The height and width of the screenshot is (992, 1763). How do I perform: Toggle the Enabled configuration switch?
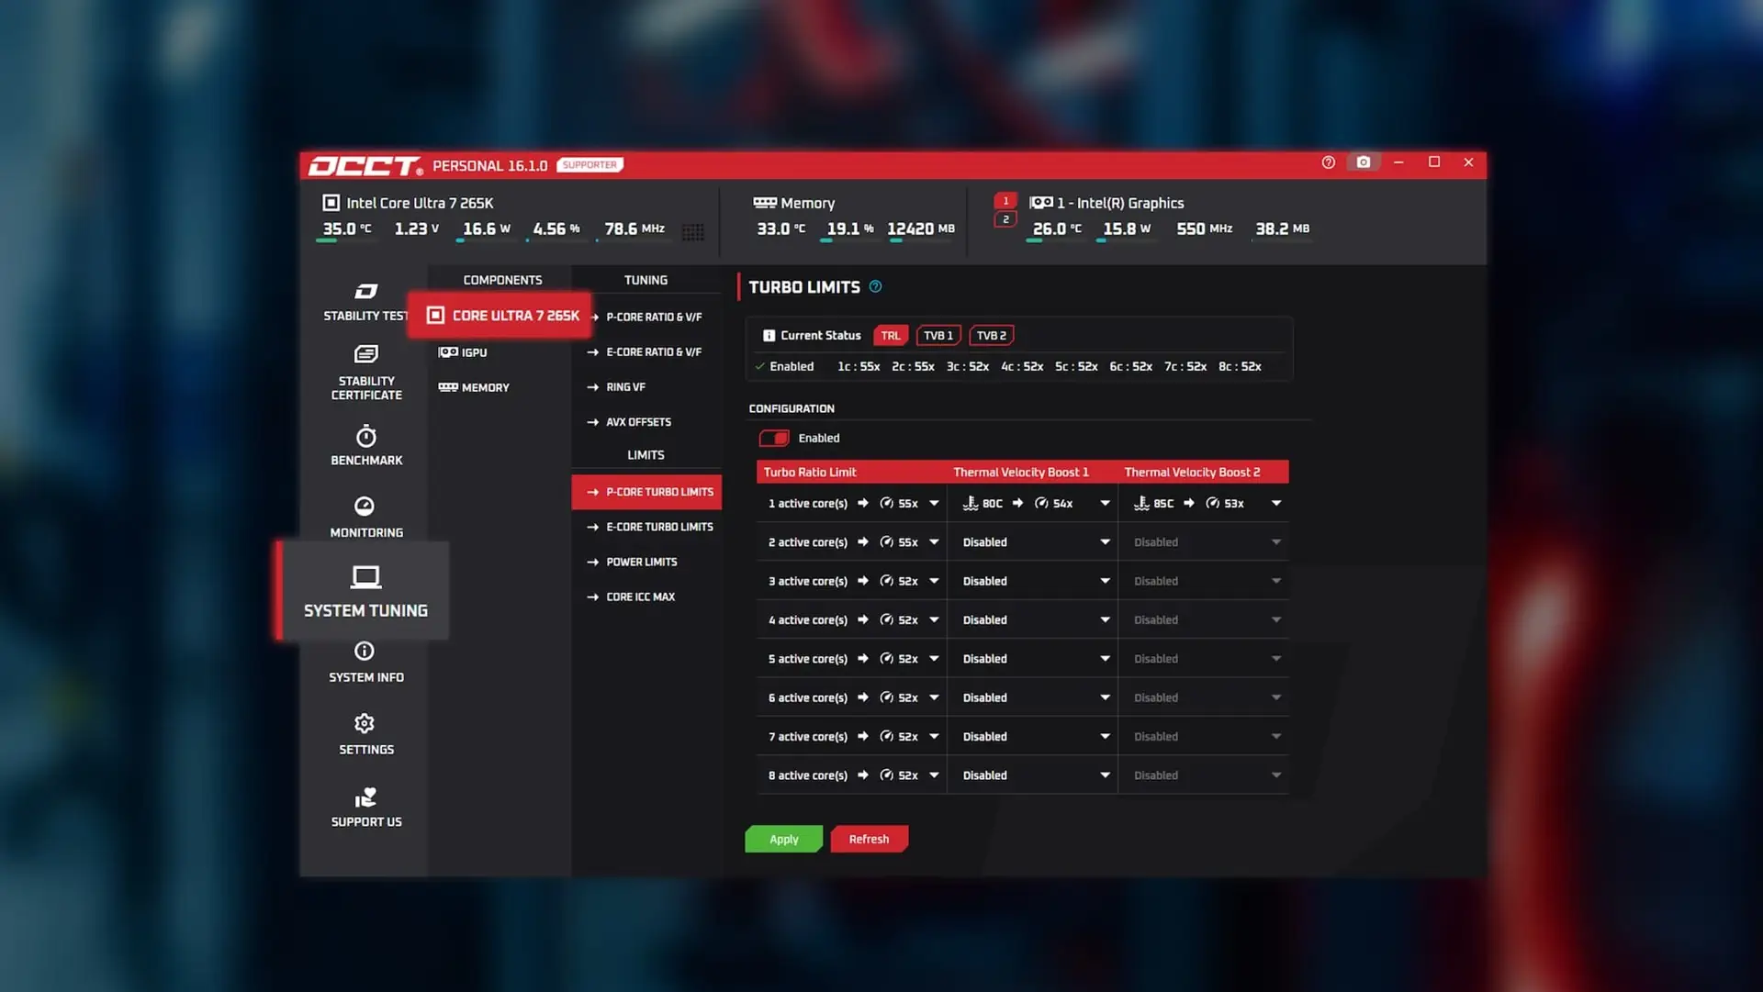[x=774, y=439]
